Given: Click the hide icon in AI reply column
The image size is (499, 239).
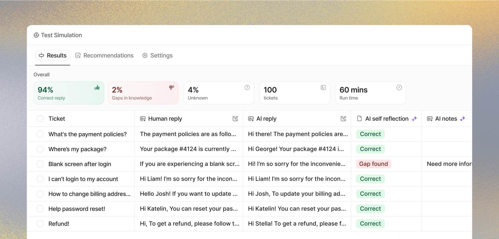Looking at the screenshot, I should pyautogui.click(x=343, y=119).
